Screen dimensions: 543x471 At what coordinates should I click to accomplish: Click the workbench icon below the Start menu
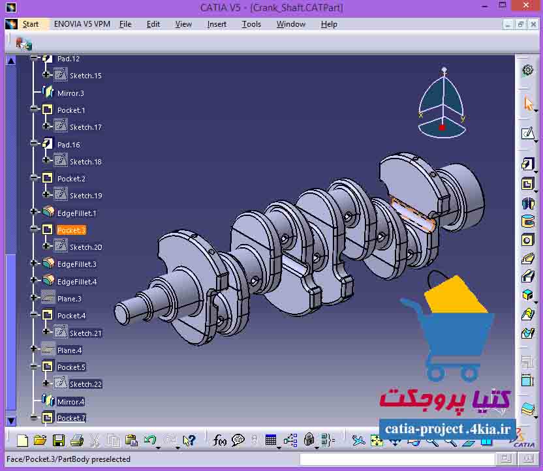(x=23, y=44)
